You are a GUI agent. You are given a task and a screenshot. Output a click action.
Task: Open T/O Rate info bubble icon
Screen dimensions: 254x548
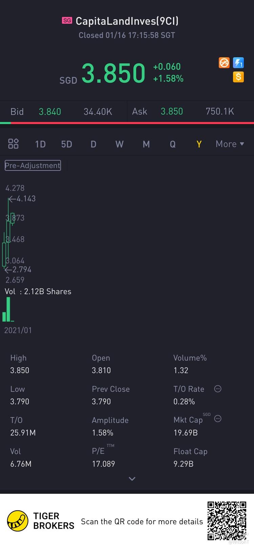[x=218, y=389]
